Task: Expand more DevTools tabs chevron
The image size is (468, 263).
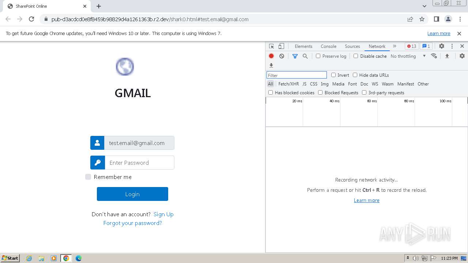Action: click(395, 46)
